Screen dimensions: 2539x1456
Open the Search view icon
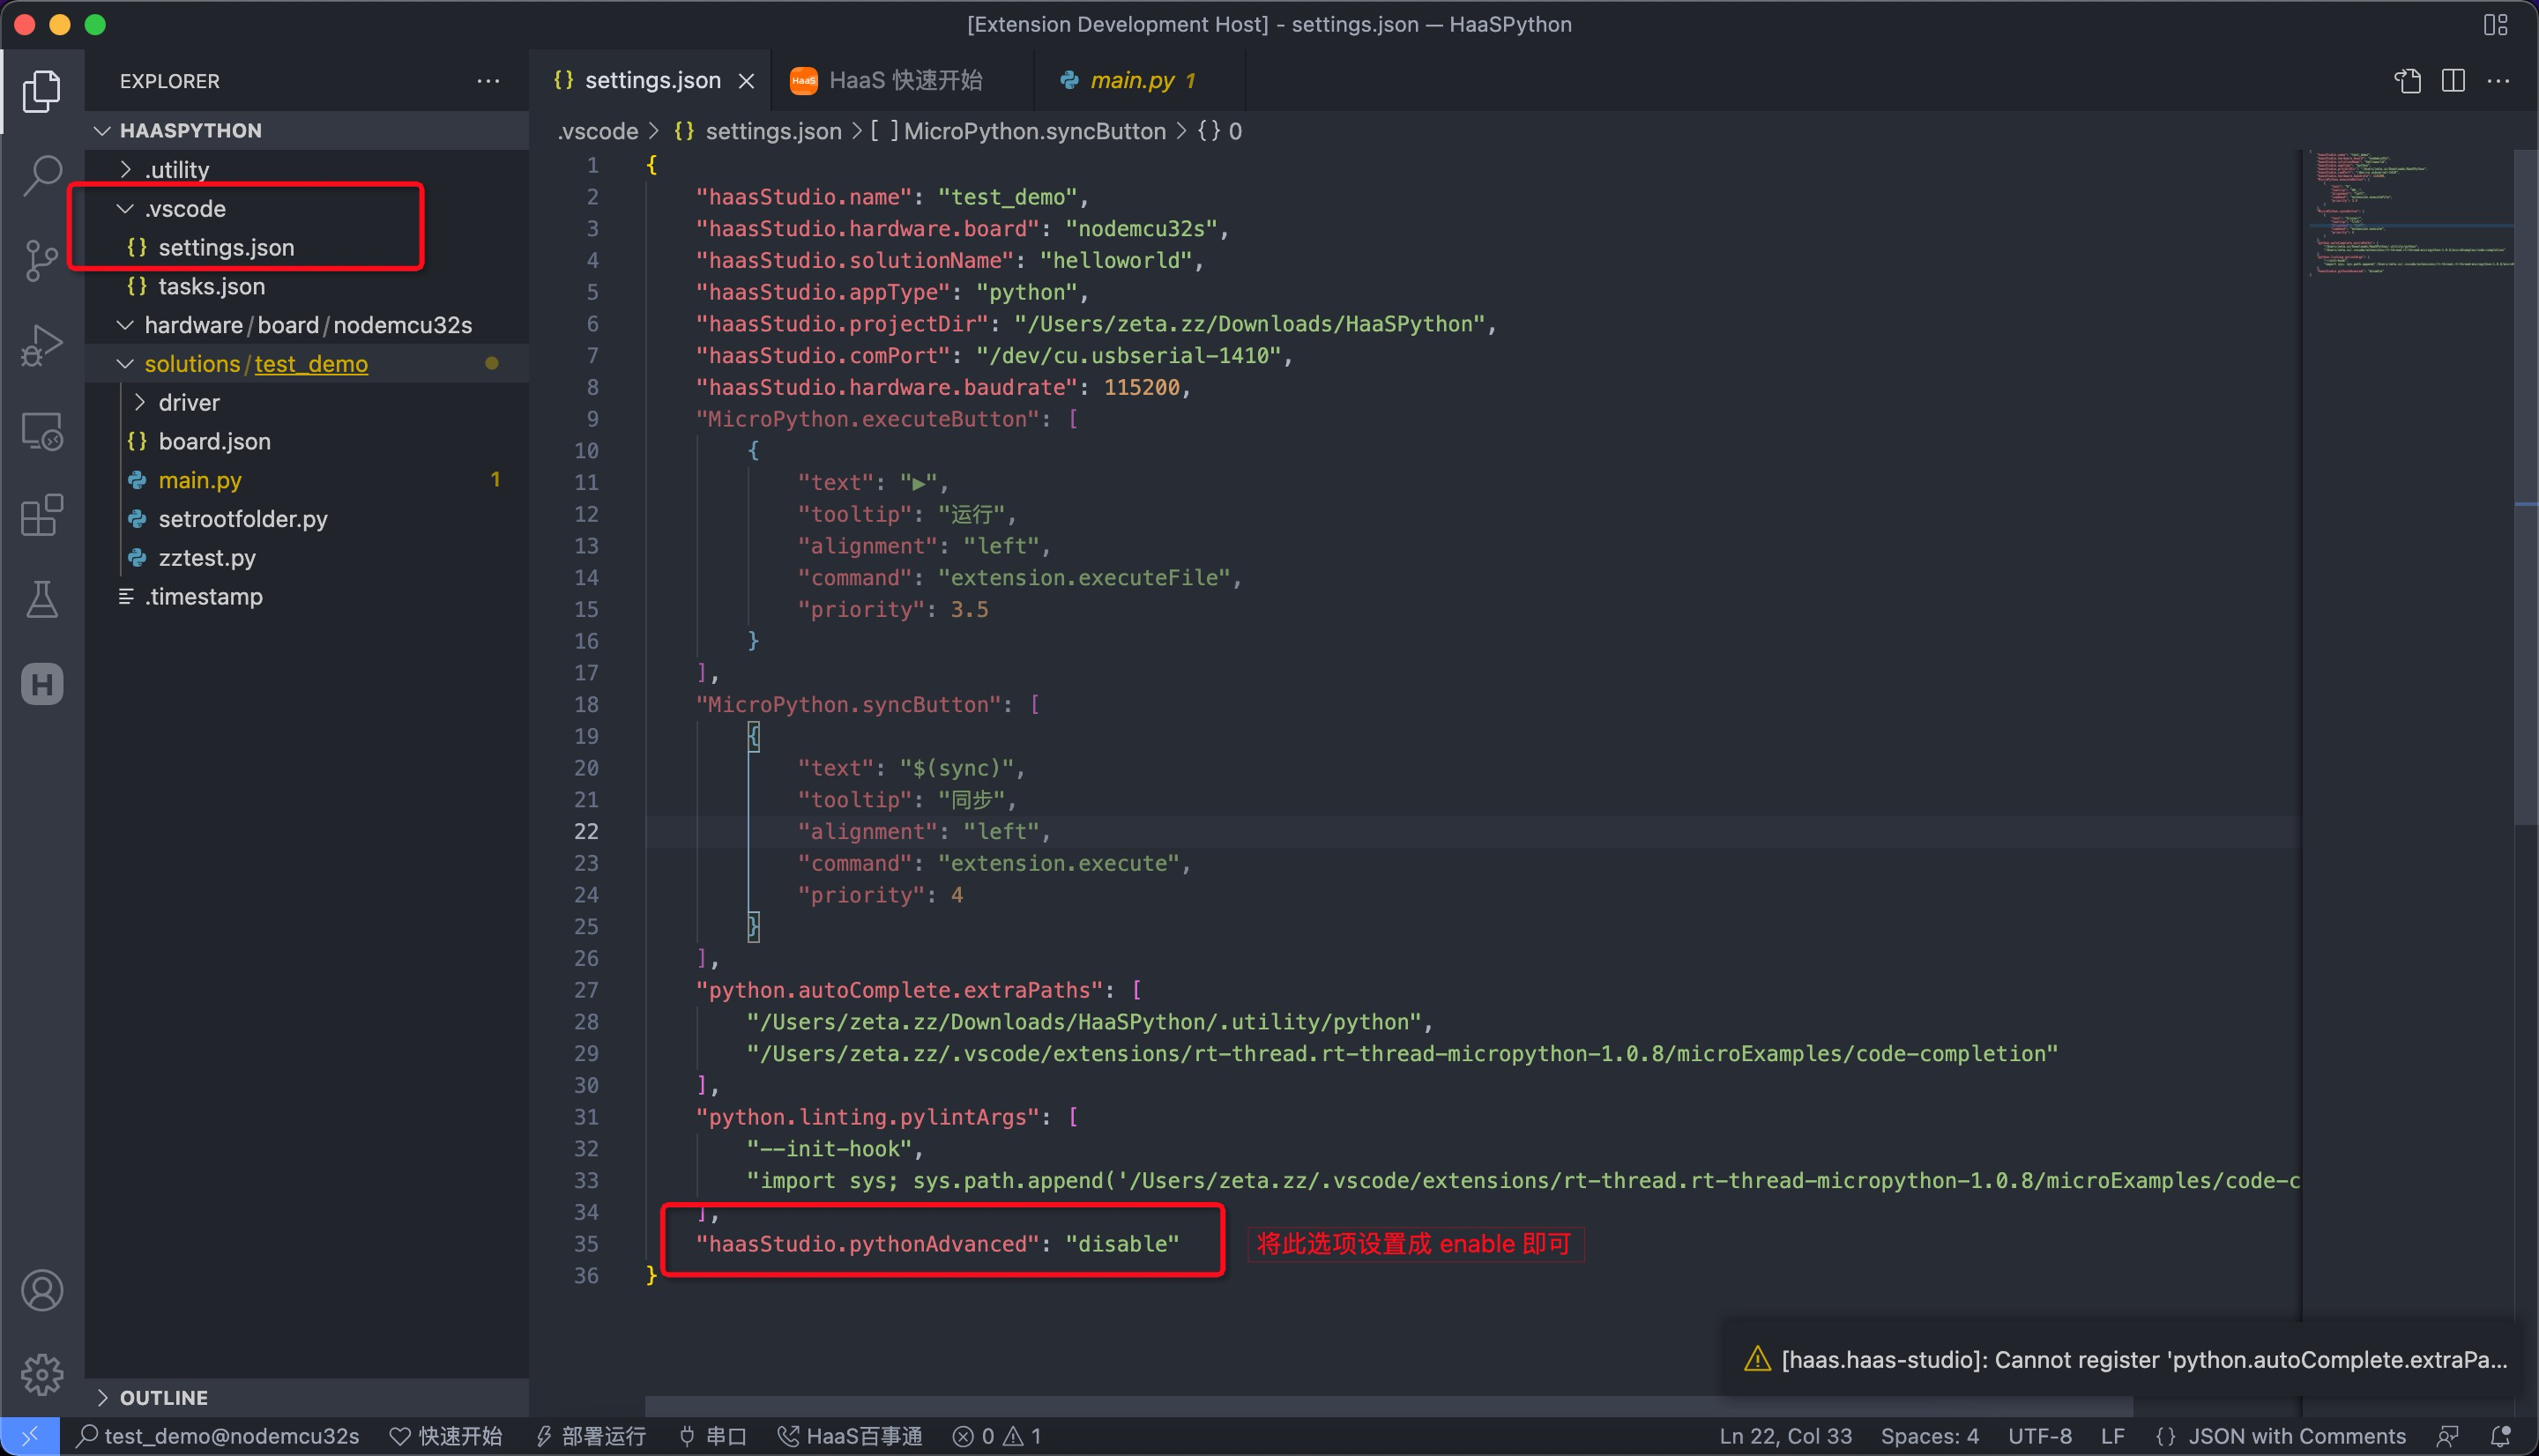coord(42,175)
